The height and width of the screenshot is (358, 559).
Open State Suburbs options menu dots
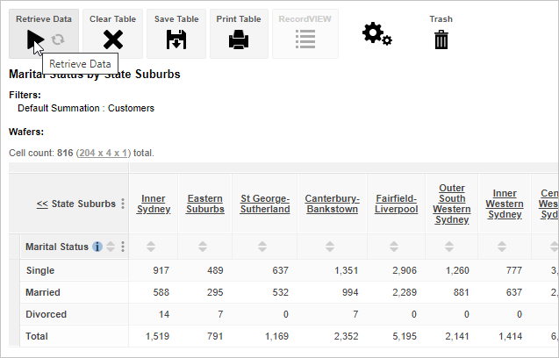123,204
